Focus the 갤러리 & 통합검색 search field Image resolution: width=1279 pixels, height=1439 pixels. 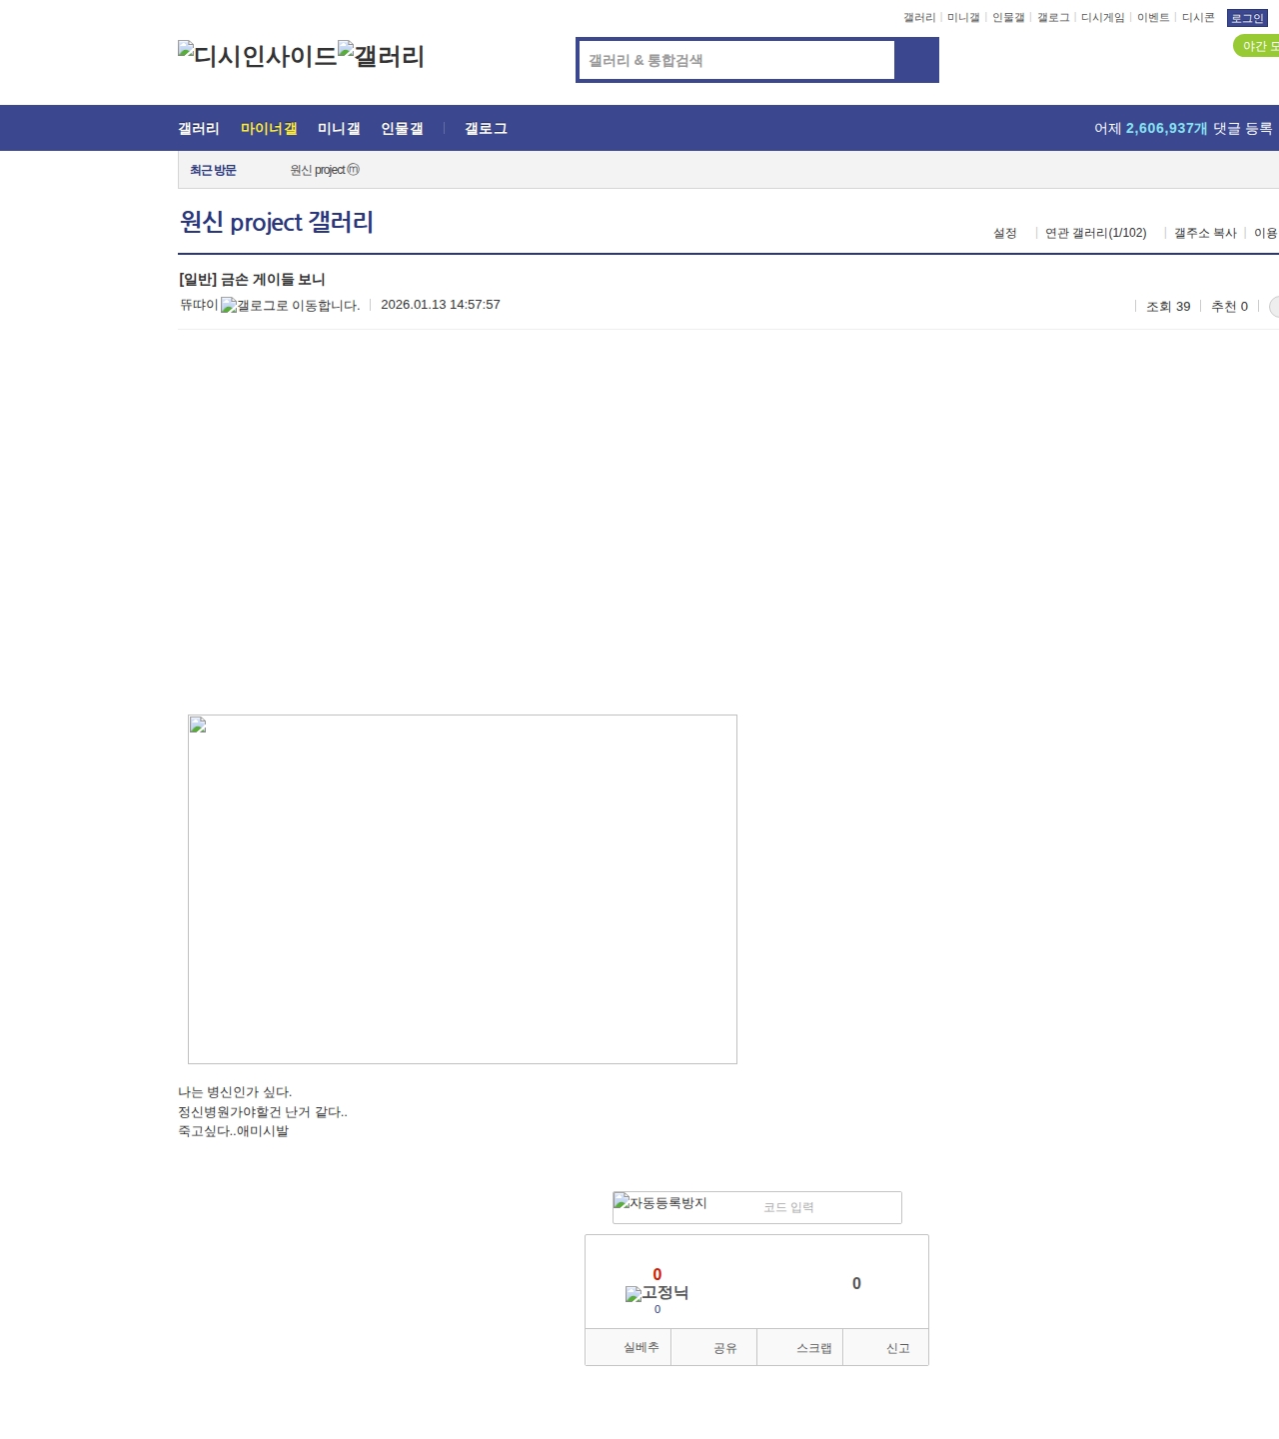(x=736, y=60)
